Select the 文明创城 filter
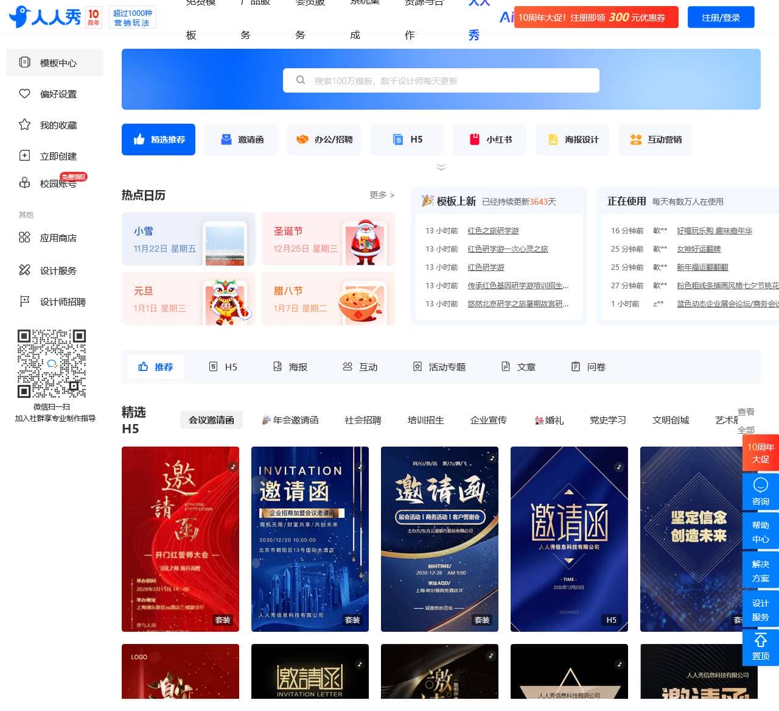 pos(671,420)
